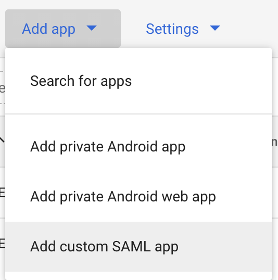Select the highlighted Add custom SAML app
Image resolution: width=278 pixels, height=280 pixels.
138,247
